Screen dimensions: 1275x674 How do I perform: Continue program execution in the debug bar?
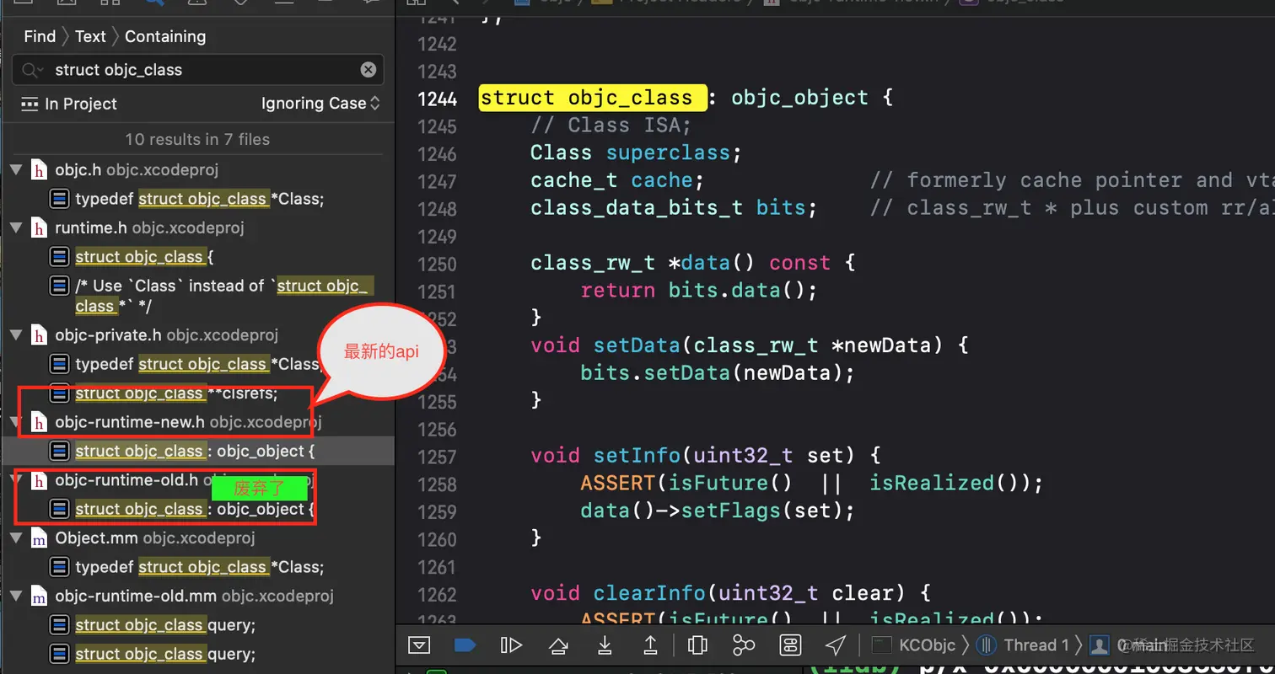(511, 645)
